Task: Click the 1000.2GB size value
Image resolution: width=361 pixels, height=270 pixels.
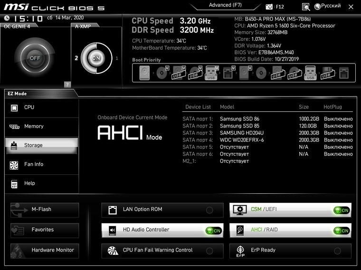Action: point(309,119)
